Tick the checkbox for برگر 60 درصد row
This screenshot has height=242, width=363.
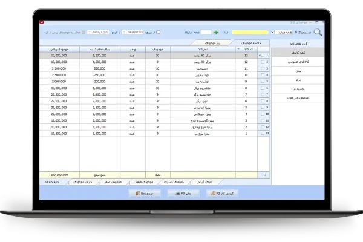click(263, 56)
